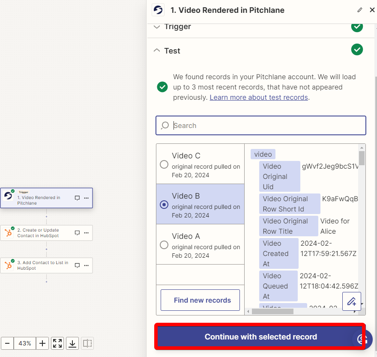The height and width of the screenshot is (357, 377).
Task: Open comment icon on Add Contact to List step
Action: coord(77,265)
